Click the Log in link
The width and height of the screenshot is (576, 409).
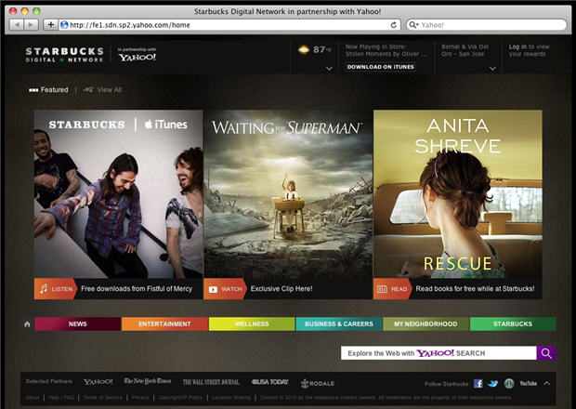point(517,46)
